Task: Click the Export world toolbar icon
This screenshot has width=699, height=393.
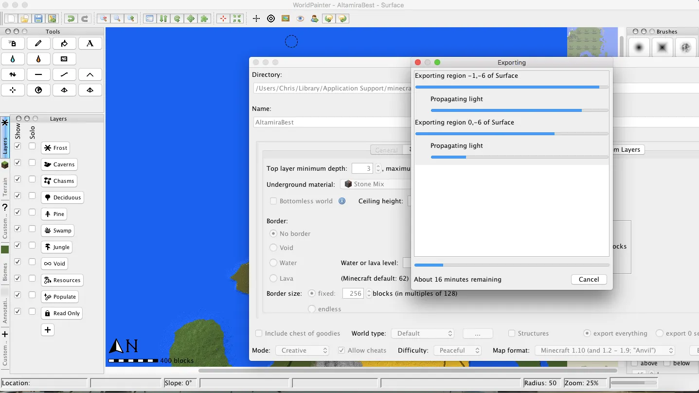Action: 52,18
